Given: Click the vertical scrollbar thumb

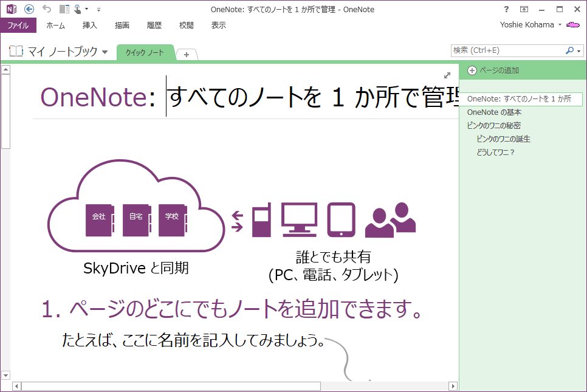Looking at the screenshot, I should click(5, 112).
